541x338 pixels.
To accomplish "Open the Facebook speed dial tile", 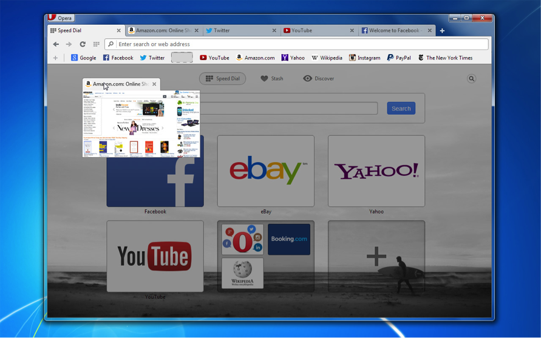I will click(155, 182).
